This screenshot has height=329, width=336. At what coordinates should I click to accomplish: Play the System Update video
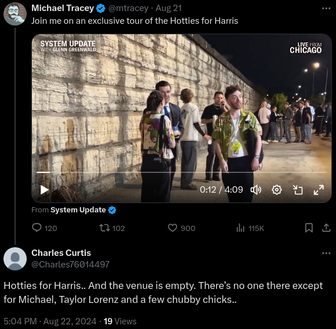[x=45, y=190]
